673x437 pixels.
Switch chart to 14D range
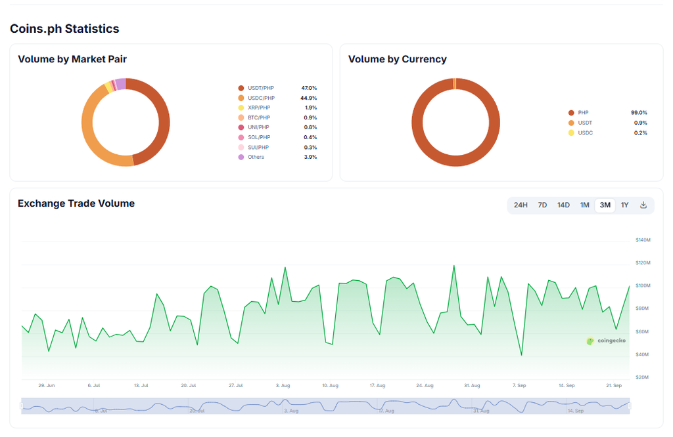click(563, 205)
